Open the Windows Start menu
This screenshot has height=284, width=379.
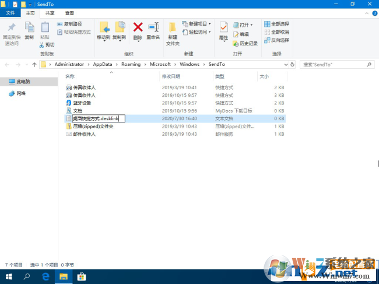click(x=9, y=276)
